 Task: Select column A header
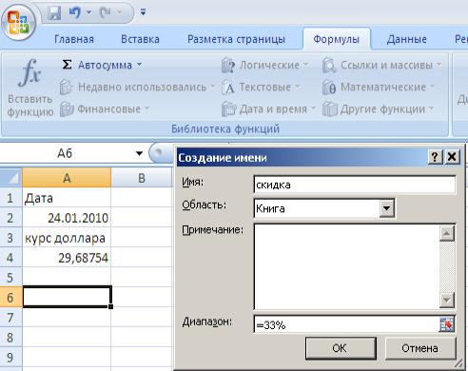pos(67,178)
